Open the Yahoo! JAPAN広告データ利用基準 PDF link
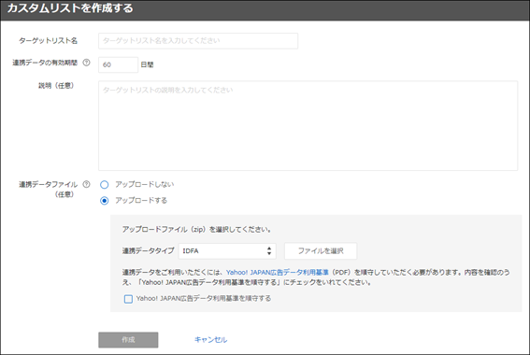 coord(278,272)
